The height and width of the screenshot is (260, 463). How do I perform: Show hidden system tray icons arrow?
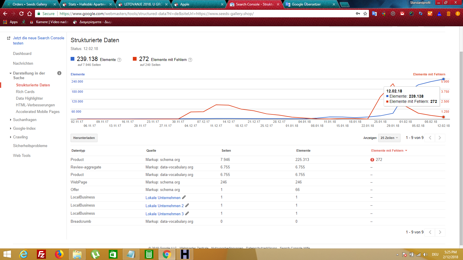(x=397, y=255)
